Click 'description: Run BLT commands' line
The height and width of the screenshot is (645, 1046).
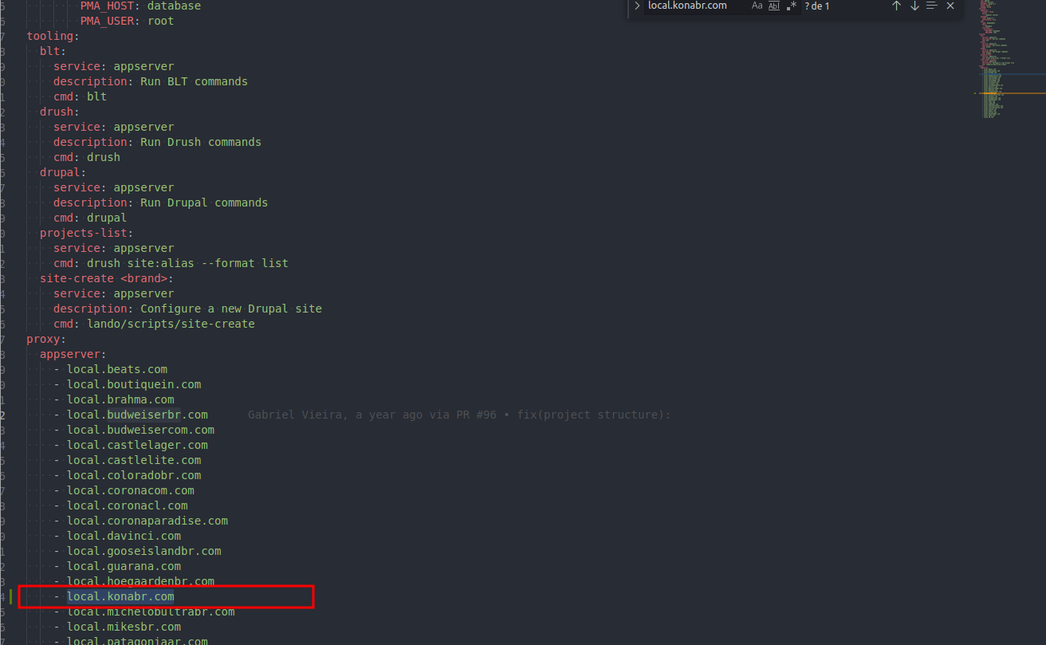click(151, 81)
